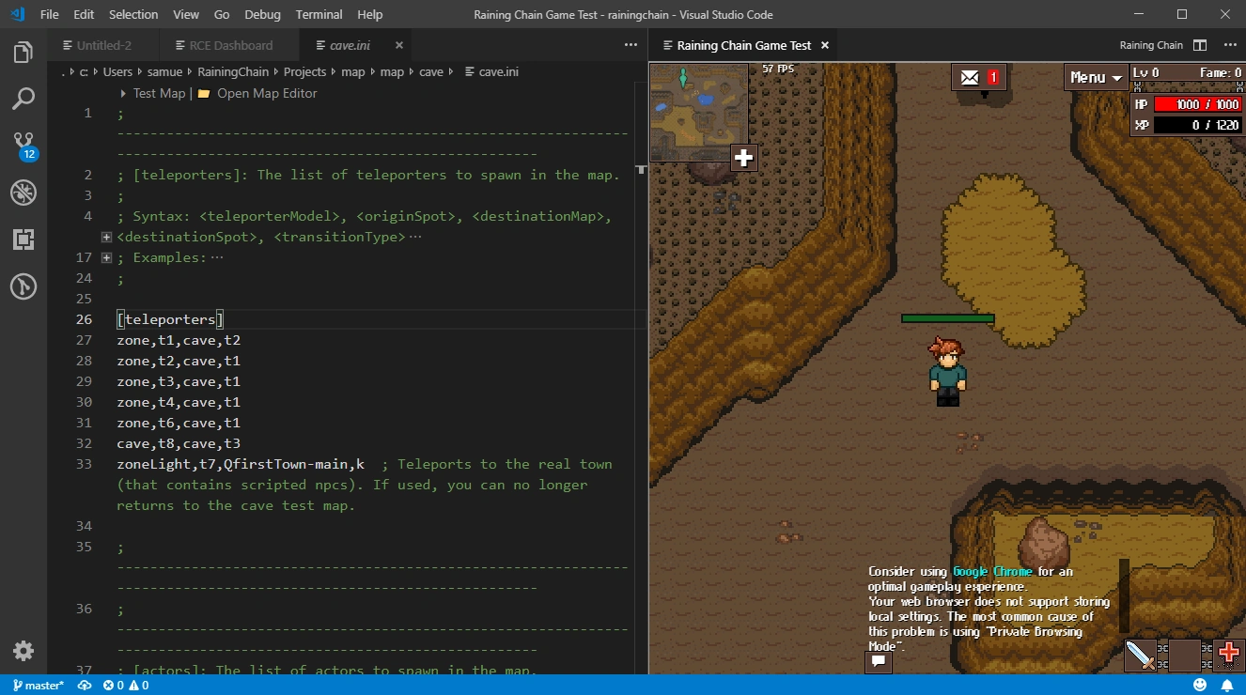Open the mail icon with 1 notification
The width and height of the screenshot is (1246, 695).
click(x=979, y=77)
